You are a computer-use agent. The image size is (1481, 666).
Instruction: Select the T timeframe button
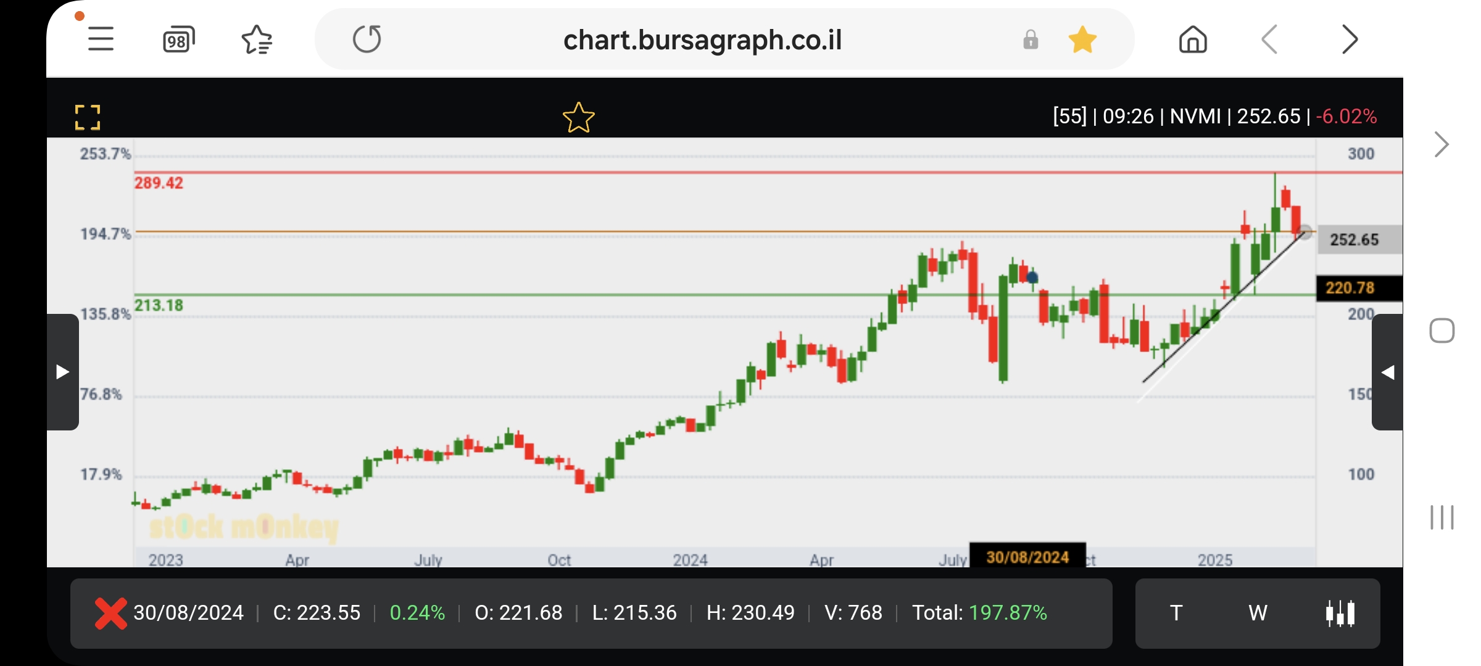point(1176,613)
